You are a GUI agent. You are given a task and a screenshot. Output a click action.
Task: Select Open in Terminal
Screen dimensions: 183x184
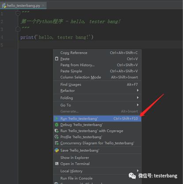97,164
